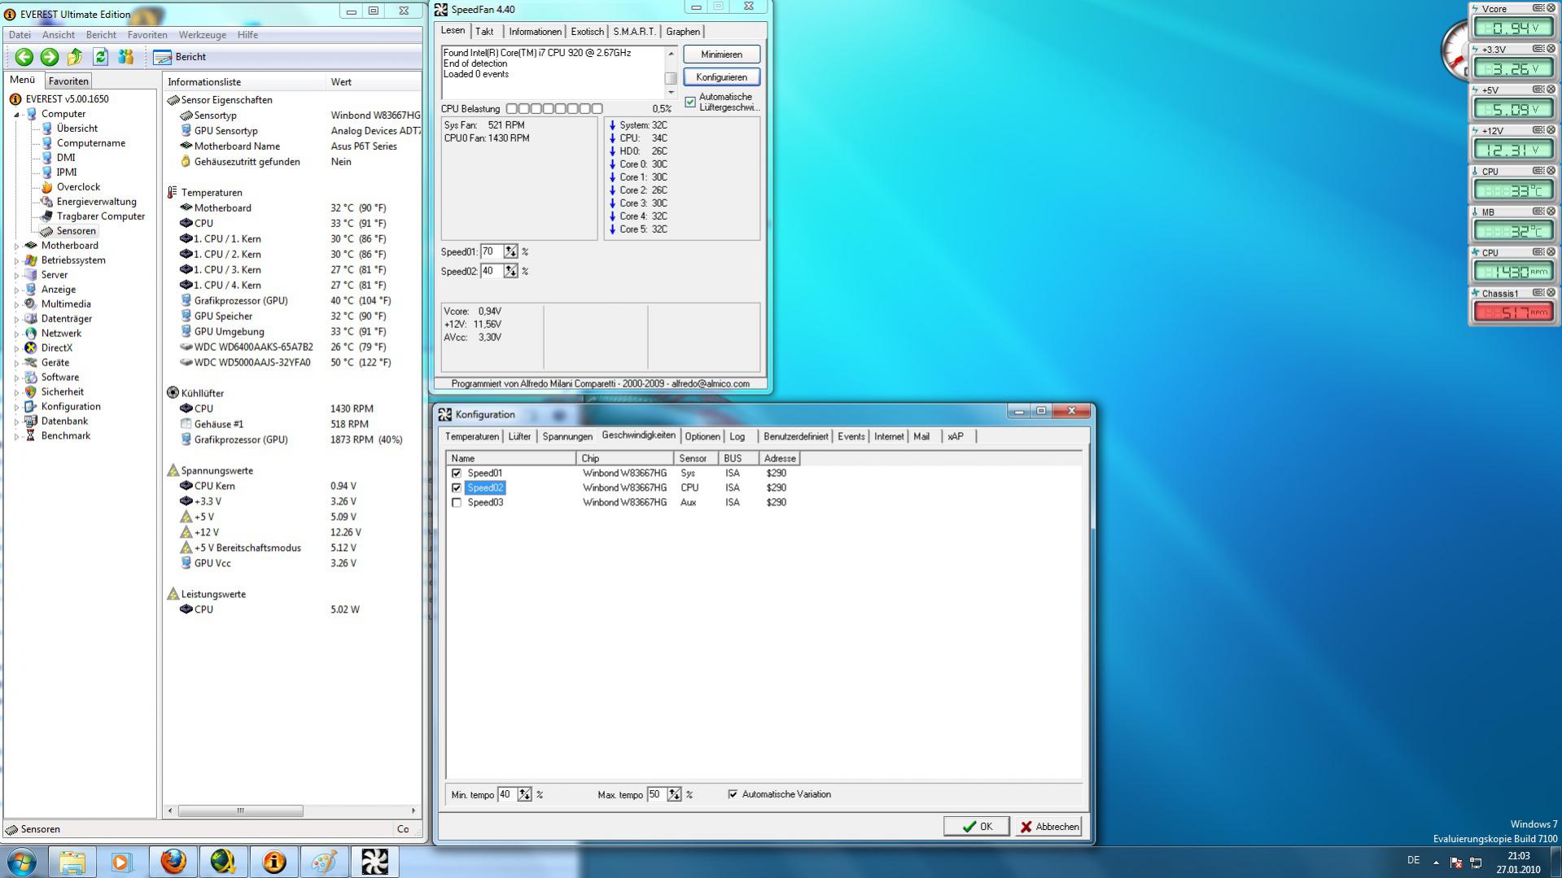
Task: Click the Min. tempo input field
Action: pyautogui.click(x=507, y=794)
